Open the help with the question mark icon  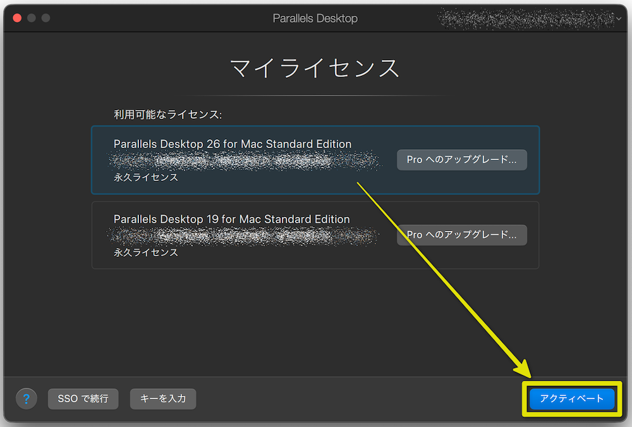coord(27,399)
